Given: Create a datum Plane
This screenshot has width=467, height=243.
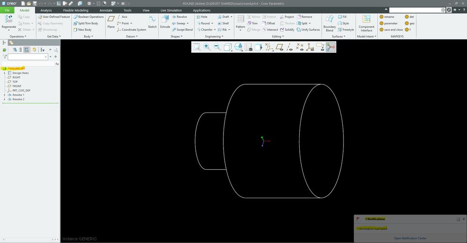Looking at the screenshot, I should click(x=111, y=21).
